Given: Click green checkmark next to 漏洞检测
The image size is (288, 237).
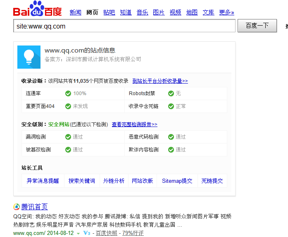Looking at the screenshot, I should coord(68,137).
